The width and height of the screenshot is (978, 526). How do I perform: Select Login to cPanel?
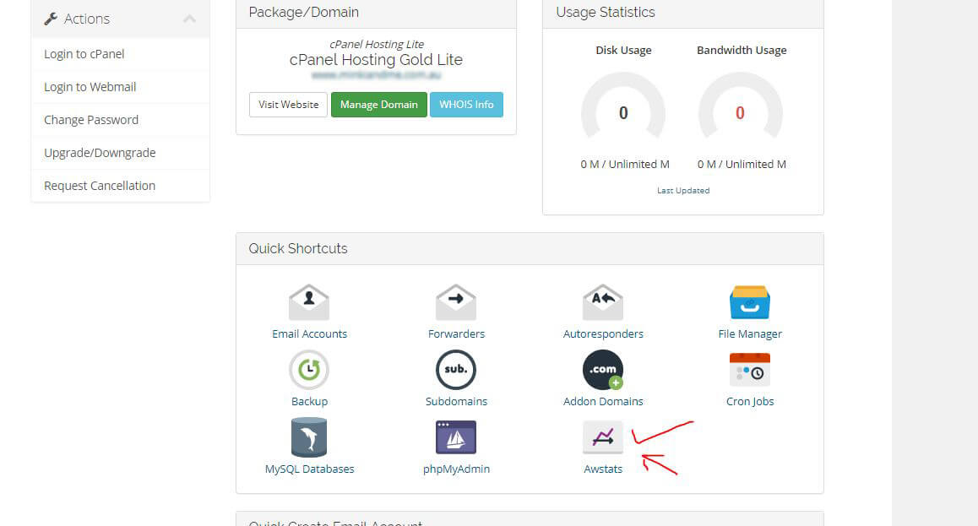(x=121, y=54)
